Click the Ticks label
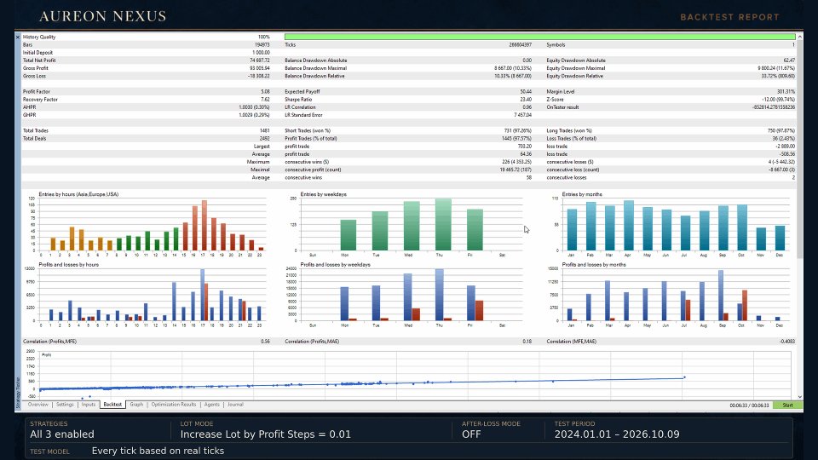 point(290,45)
